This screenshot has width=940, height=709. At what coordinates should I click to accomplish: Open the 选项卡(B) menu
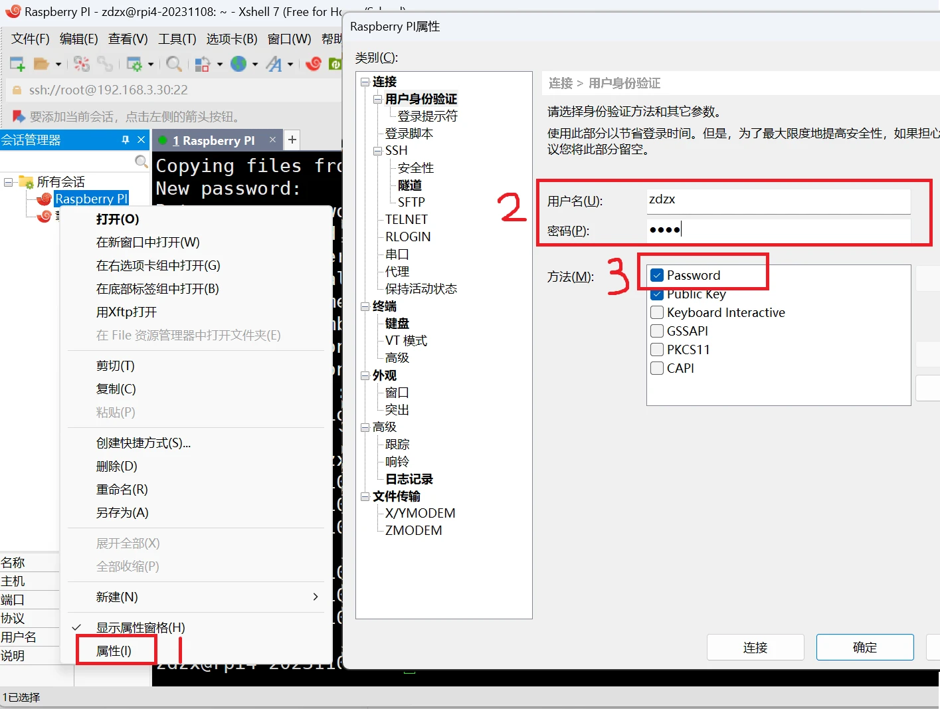231,39
